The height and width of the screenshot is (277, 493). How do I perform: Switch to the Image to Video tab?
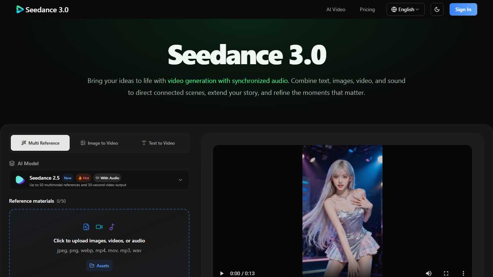tap(99, 143)
